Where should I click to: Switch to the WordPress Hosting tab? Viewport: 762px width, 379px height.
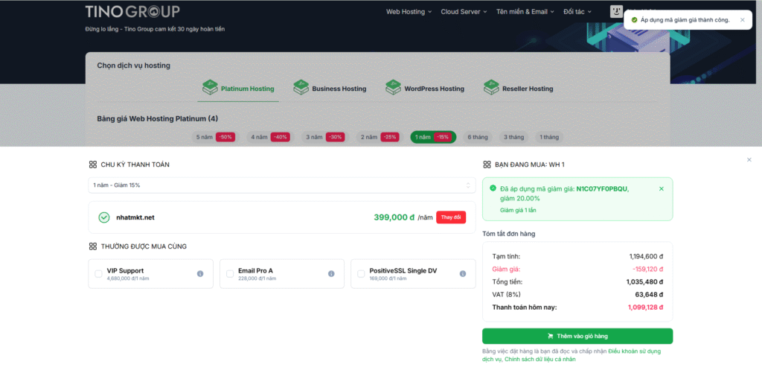click(x=425, y=89)
